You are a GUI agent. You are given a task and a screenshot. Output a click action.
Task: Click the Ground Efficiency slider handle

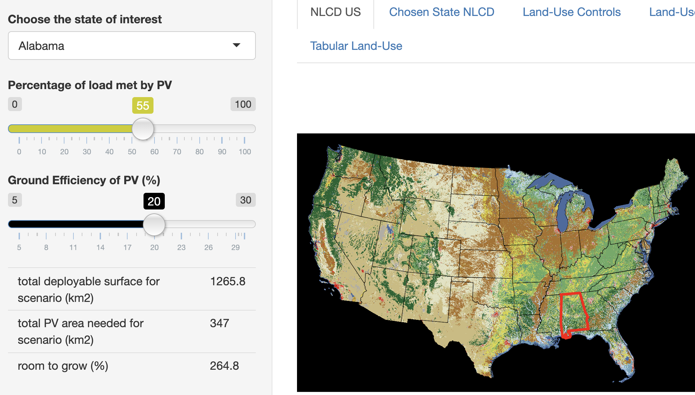154,224
